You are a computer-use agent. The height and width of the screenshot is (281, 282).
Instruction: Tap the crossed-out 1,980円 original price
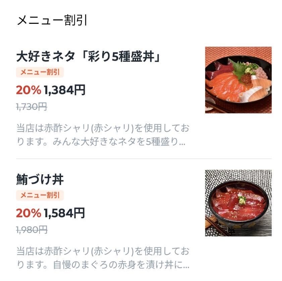click(x=32, y=230)
